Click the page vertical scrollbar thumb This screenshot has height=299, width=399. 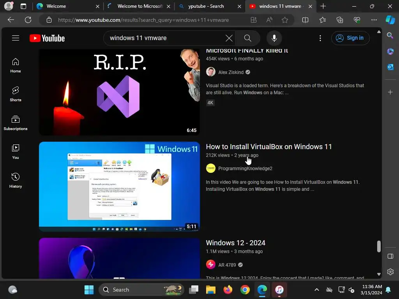(x=379, y=246)
